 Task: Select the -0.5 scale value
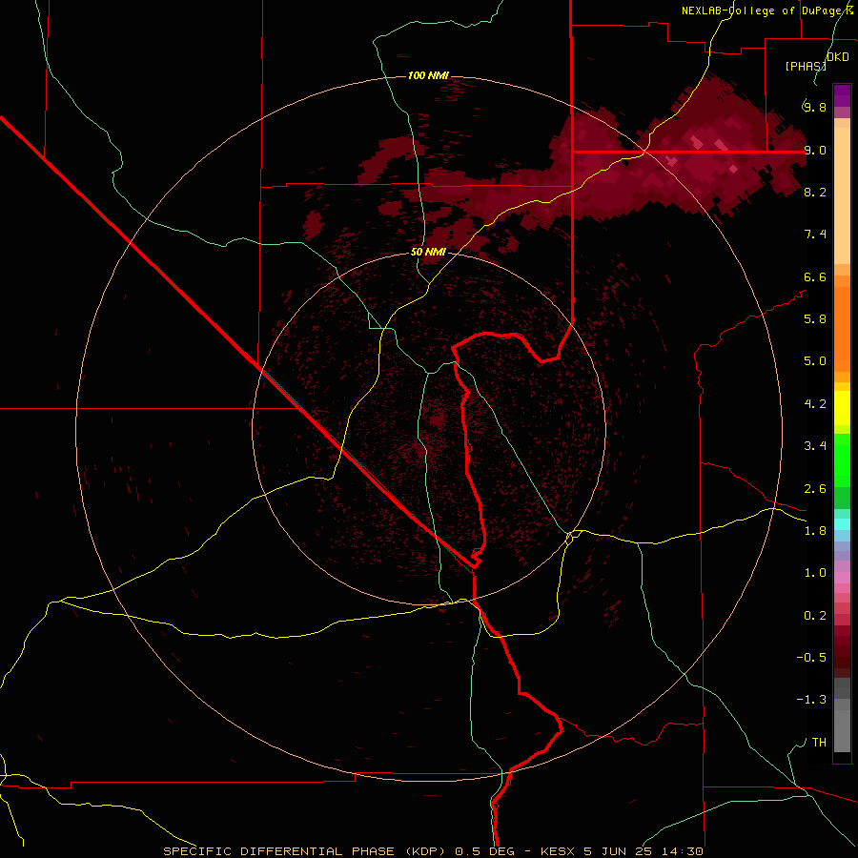pos(811,658)
